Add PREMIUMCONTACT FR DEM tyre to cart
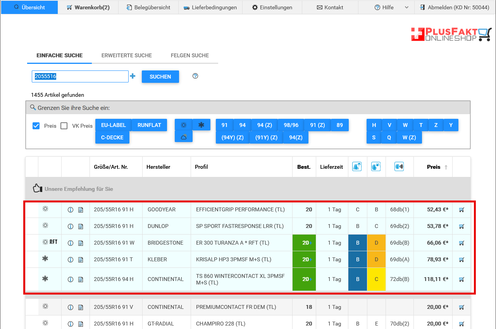 pyautogui.click(x=462, y=307)
